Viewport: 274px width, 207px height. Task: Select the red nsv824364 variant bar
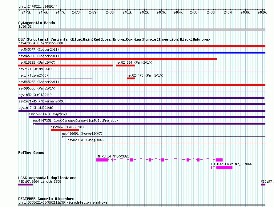[x=125, y=66]
